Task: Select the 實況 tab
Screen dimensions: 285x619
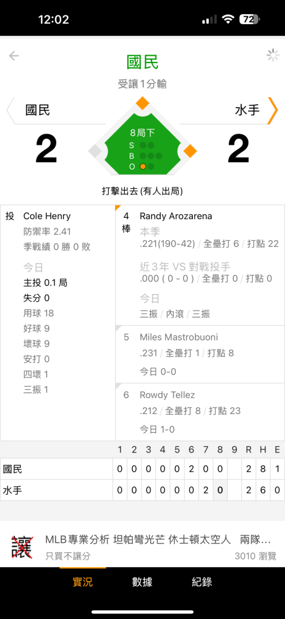Action: point(83,581)
